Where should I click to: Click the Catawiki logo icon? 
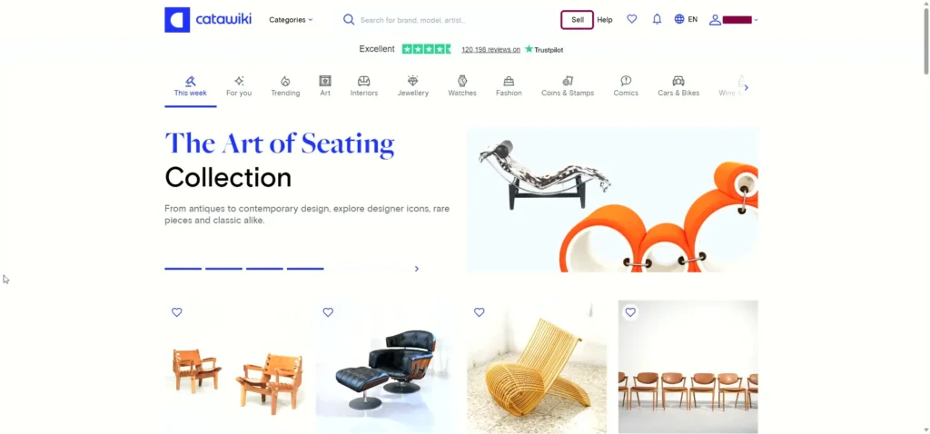[x=177, y=20]
